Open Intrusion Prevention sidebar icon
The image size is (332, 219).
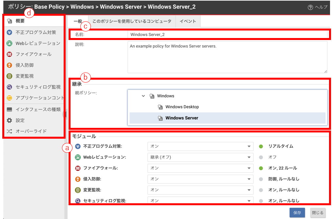tap(10, 65)
